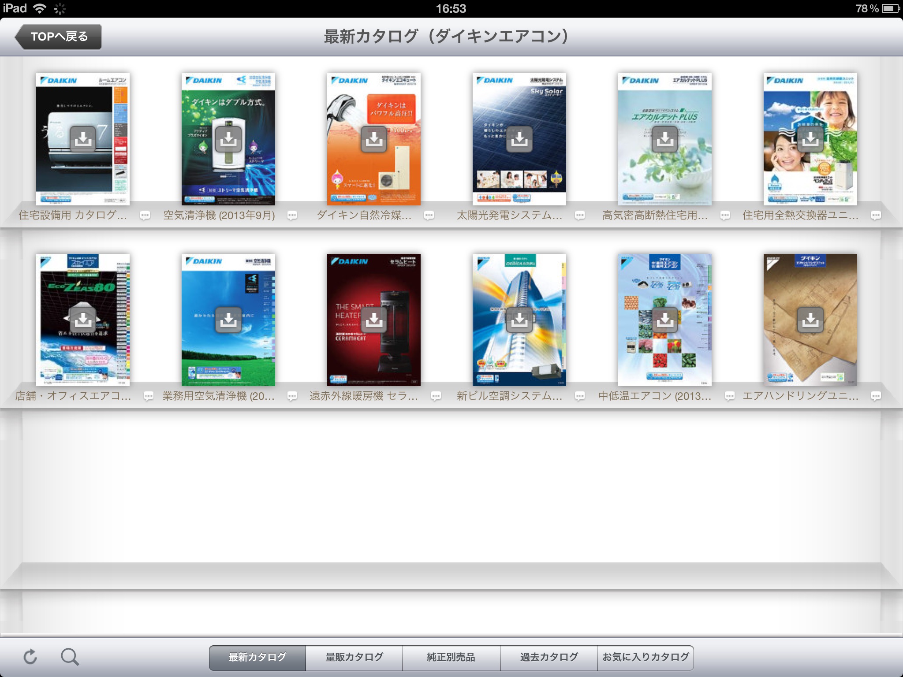
Task: Download the 太陽光発電システム catalog
Action: click(519, 139)
